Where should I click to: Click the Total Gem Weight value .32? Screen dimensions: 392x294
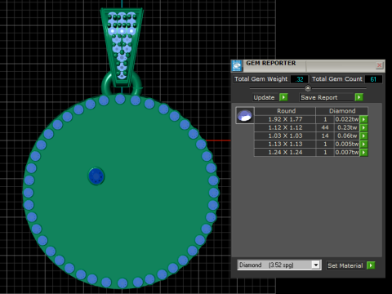tap(299, 79)
